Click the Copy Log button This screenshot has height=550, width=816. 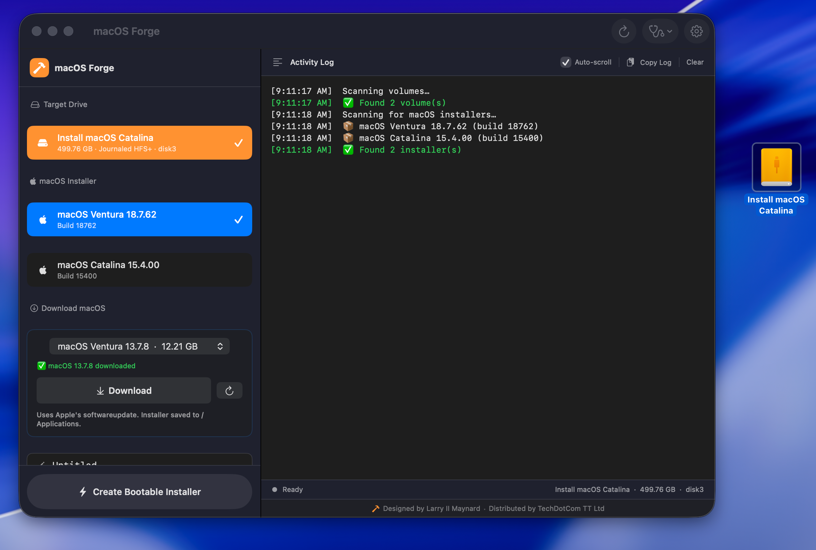tap(649, 63)
